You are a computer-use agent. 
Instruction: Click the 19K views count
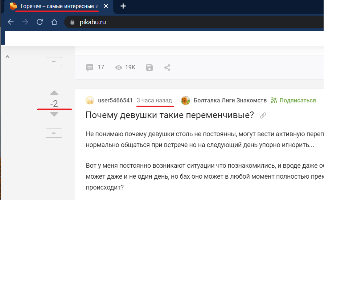tap(130, 68)
